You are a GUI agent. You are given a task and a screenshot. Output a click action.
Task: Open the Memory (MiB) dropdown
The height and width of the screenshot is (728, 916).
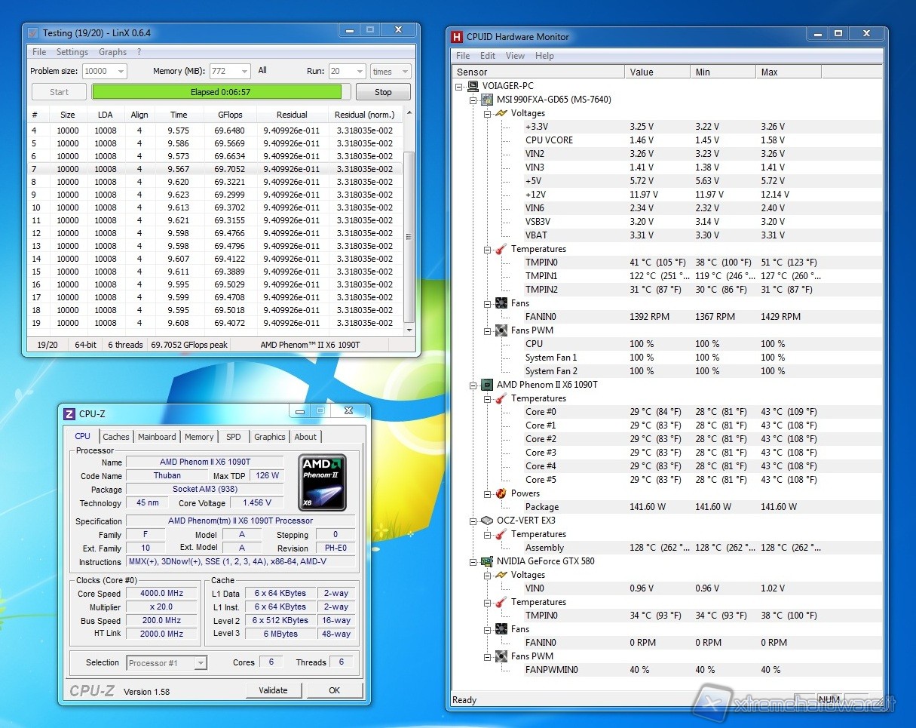coord(244,71)
